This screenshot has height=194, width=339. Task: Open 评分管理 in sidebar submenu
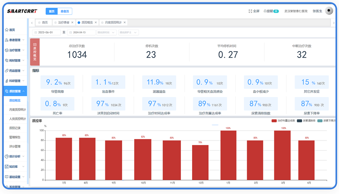pos(15,146)
